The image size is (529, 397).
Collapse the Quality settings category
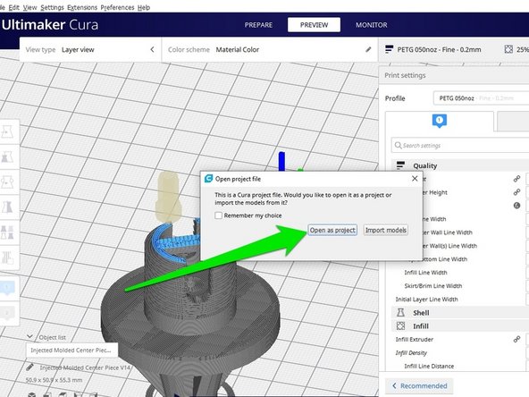(460, 165)
